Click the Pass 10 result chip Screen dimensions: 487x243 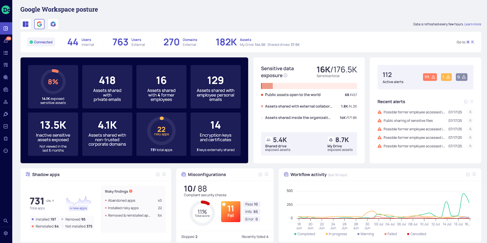pyautogui.click(x=251, y=204)
